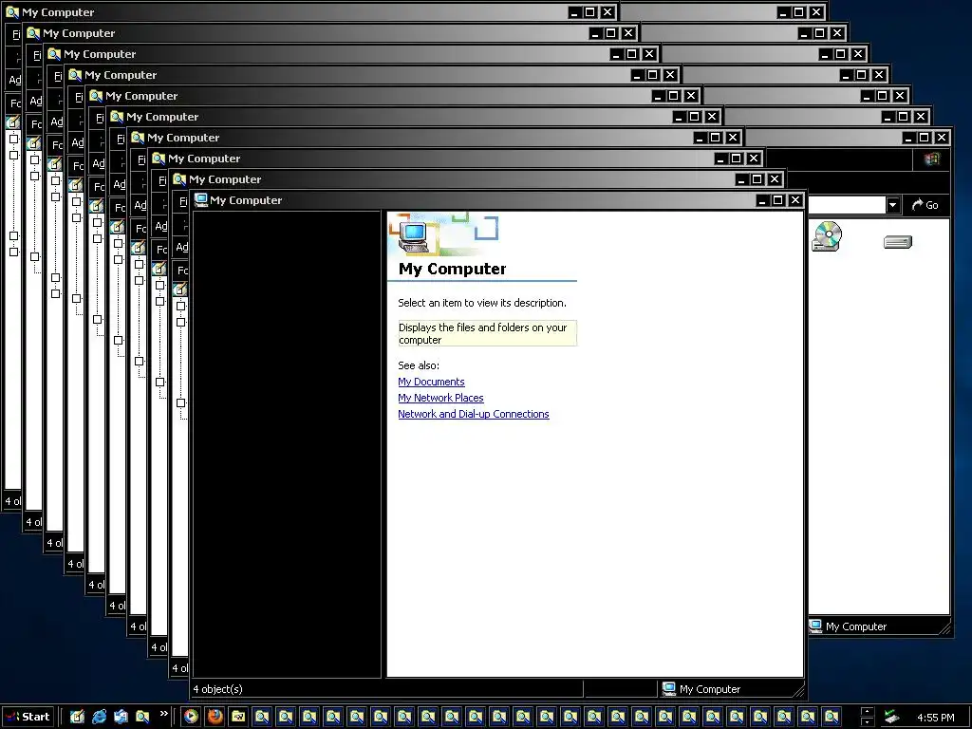Open the My Documents link

(431, 382)
